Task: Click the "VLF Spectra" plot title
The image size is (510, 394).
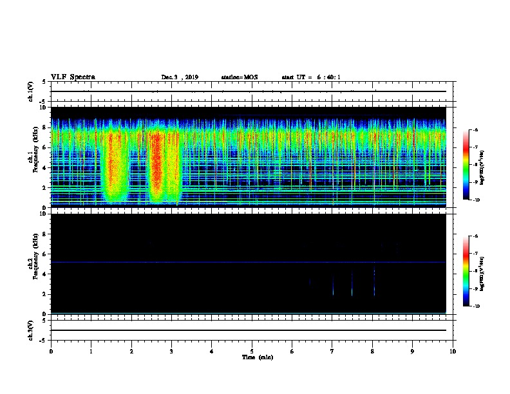Action: pyautogui.click(x=73, y=77)
